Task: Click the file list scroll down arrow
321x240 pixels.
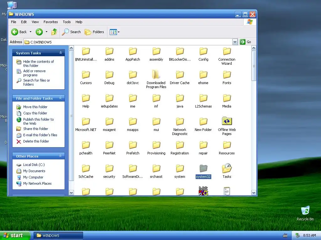Action: tap(254, 192)
